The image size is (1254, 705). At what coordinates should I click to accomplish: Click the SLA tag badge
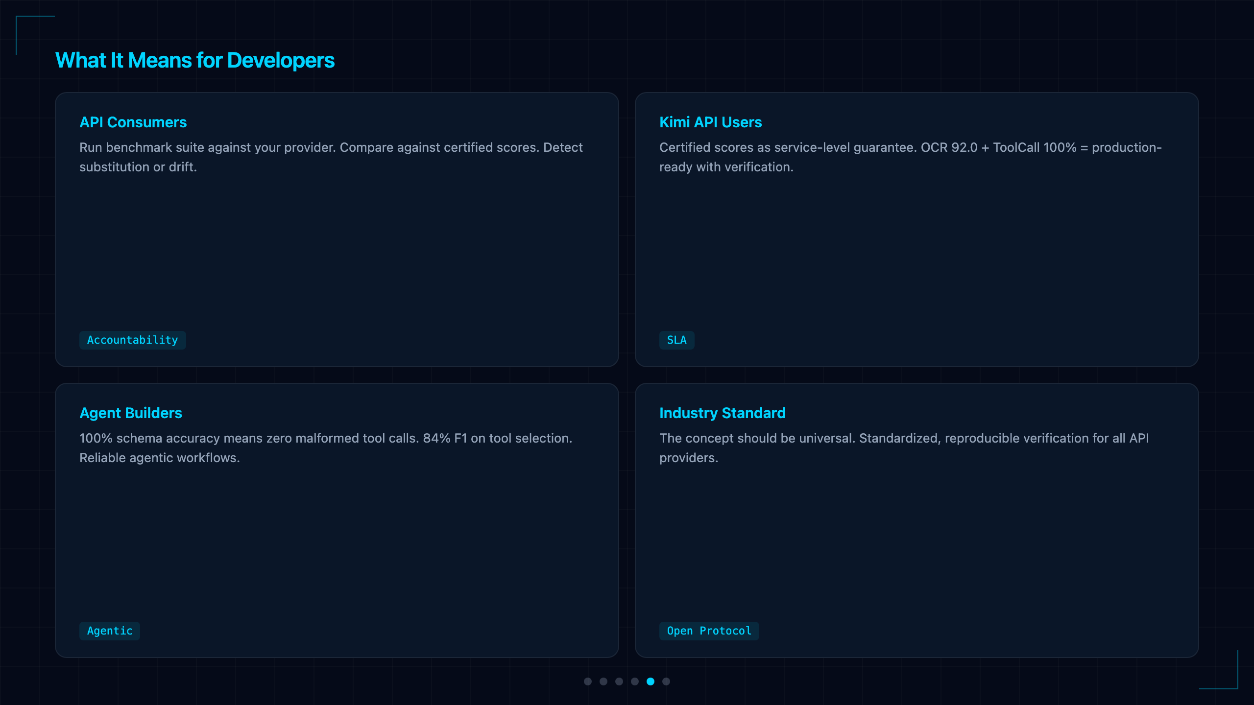coord(676,340)
